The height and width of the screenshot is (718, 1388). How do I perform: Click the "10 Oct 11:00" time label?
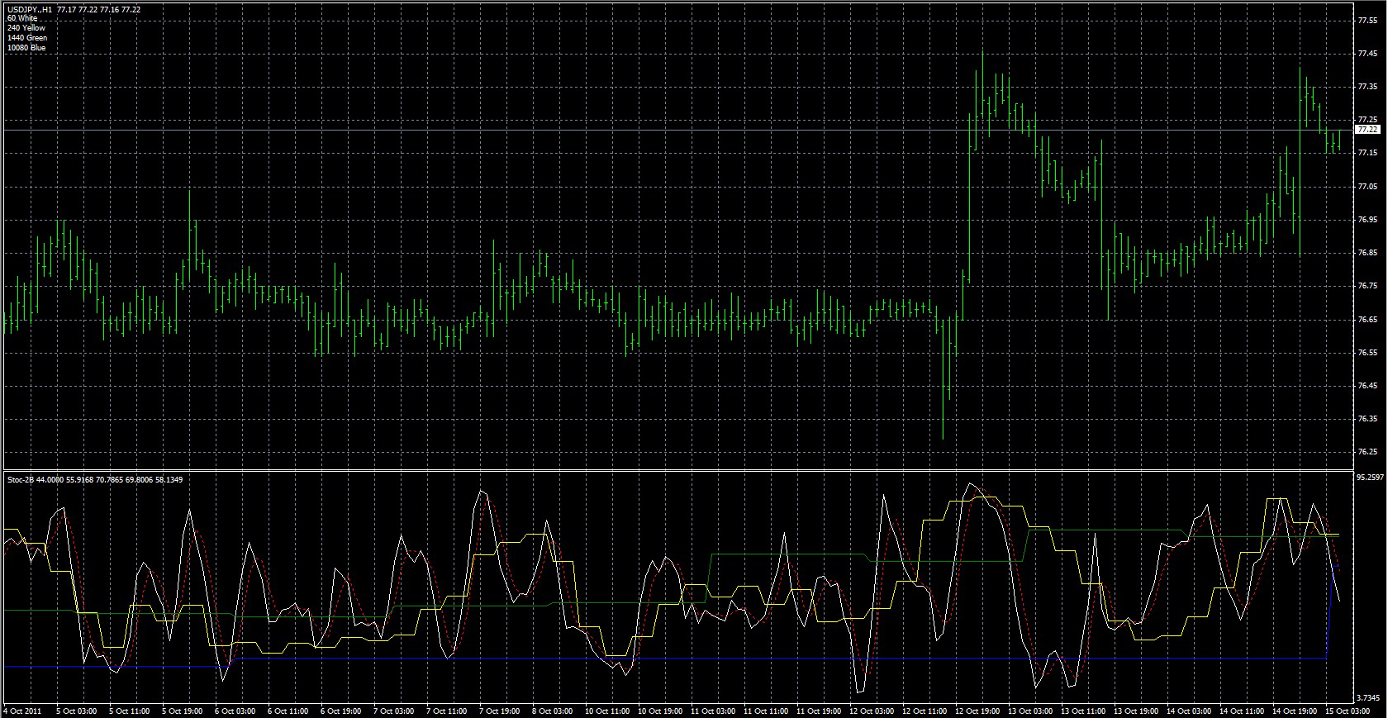[x=606, y=711]
